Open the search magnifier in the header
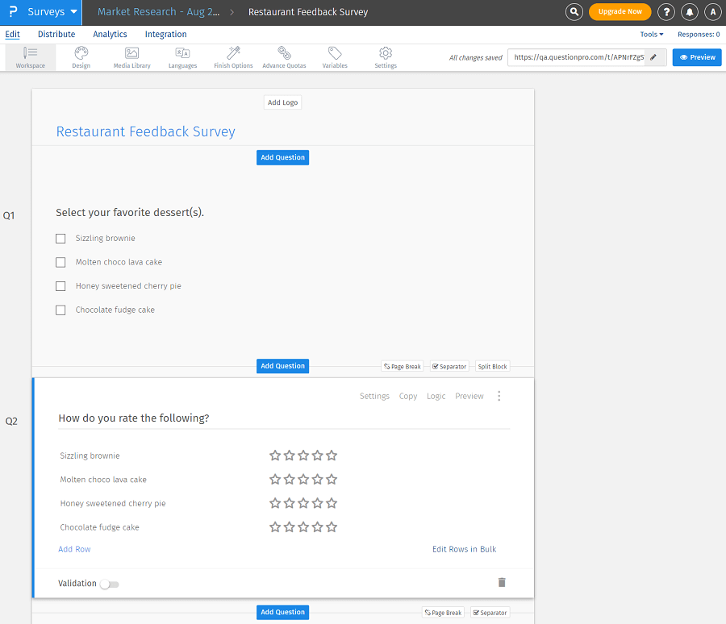 tap(574, 11)
